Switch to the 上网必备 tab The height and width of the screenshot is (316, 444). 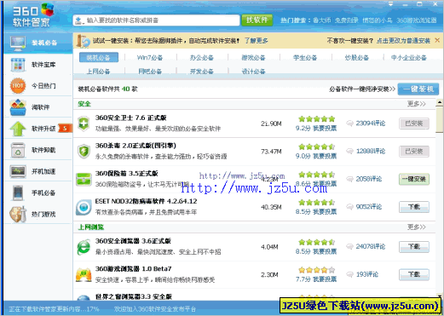point(98,72)
